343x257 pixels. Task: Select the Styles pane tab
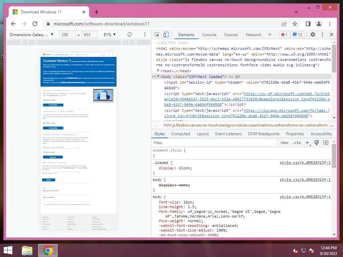tap(160, 134)
